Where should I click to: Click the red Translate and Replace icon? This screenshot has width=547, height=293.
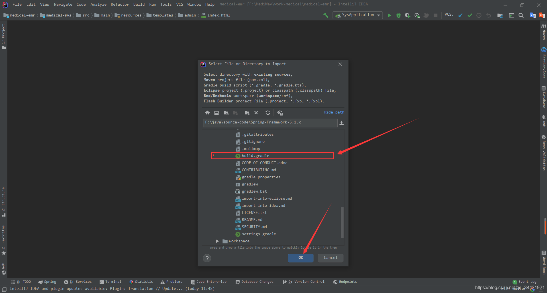click(x=542, y=15)
